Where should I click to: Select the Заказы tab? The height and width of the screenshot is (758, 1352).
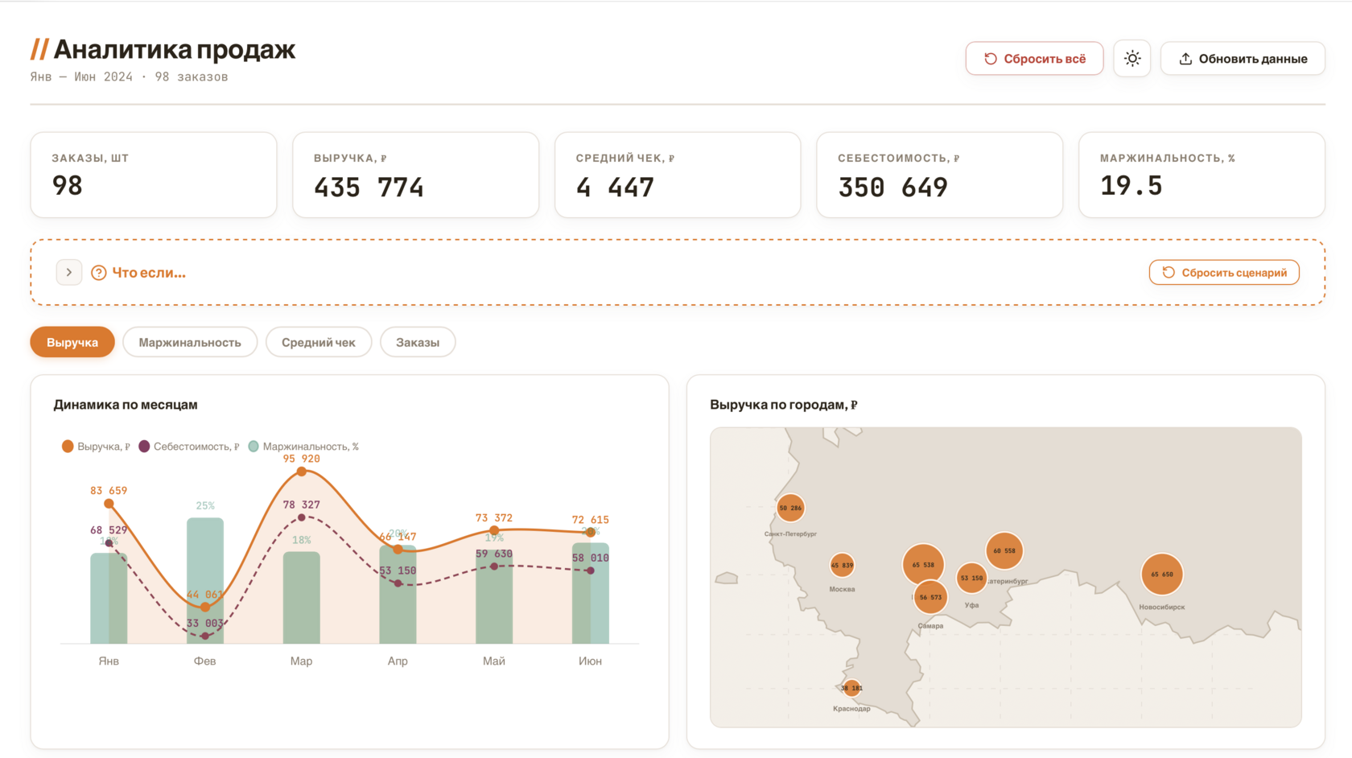pos(418,342)
